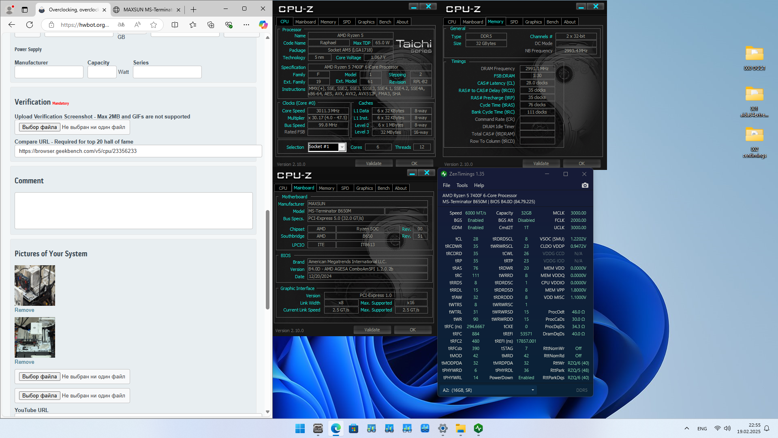Click the Compare URL input field
The image size is (778, 438).
(138, 151)
